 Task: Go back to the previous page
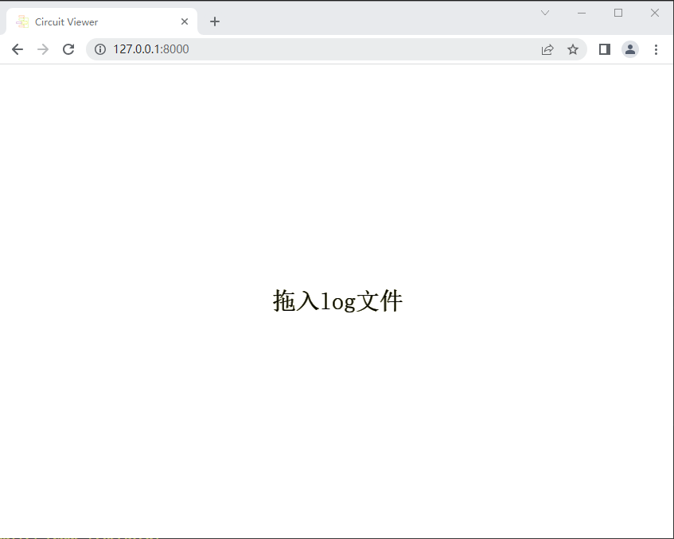pyautogui.click(x=18, y=49)
